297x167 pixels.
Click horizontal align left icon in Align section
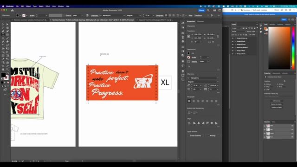coord(194,123)
